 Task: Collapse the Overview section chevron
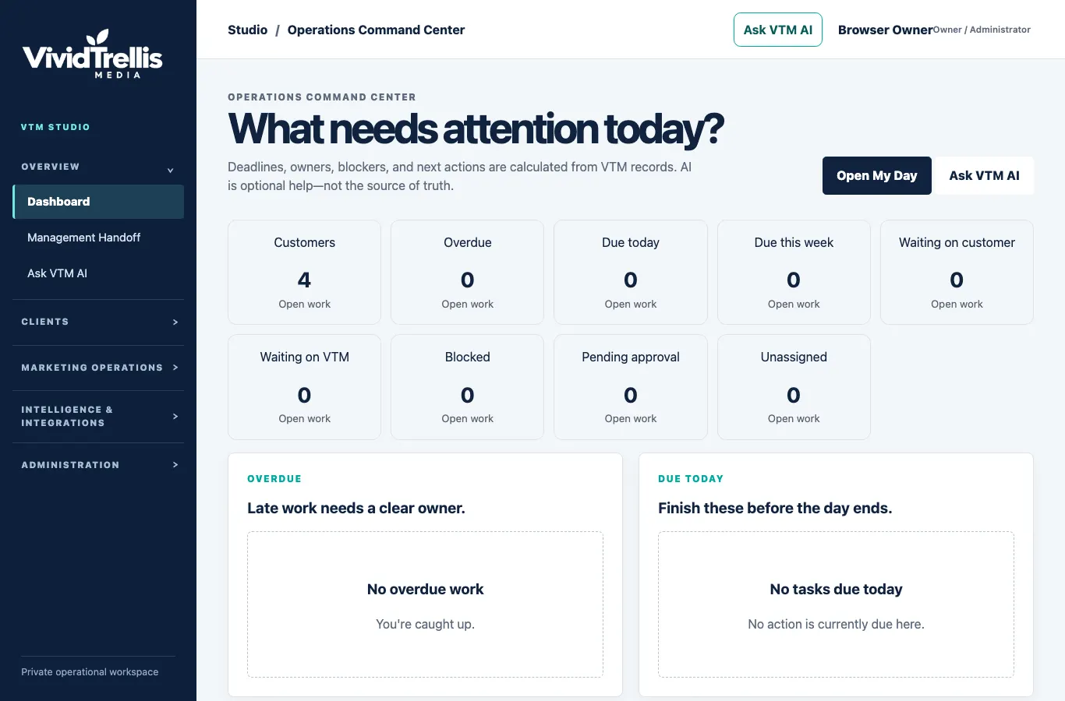(x=170, y=170)
